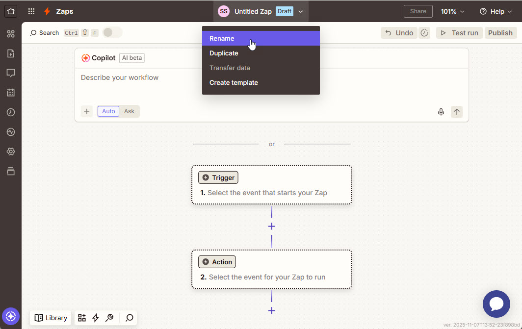This screenshot has height=329, width=522.
Task: Open the Zap file bolt sidebar icon
Action: coord(11,53)
